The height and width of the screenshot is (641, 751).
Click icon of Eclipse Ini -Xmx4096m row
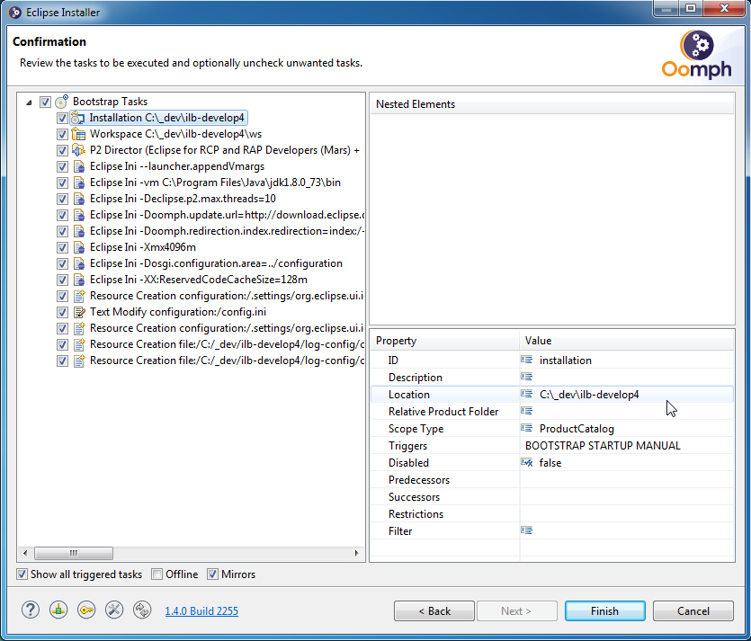(79, 247)
